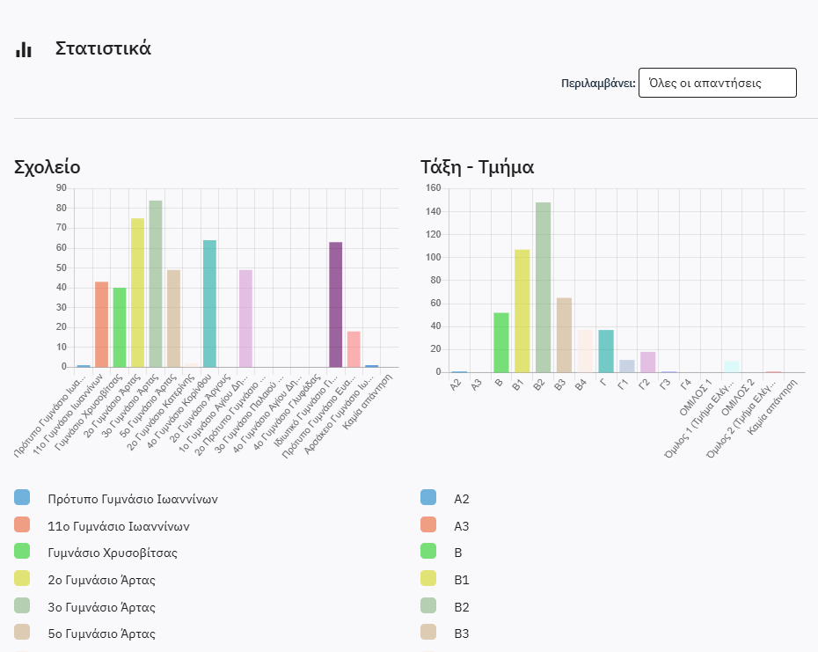Click legend label B3
Viewport: 818px width, 652px height.
tap(461, 634)
